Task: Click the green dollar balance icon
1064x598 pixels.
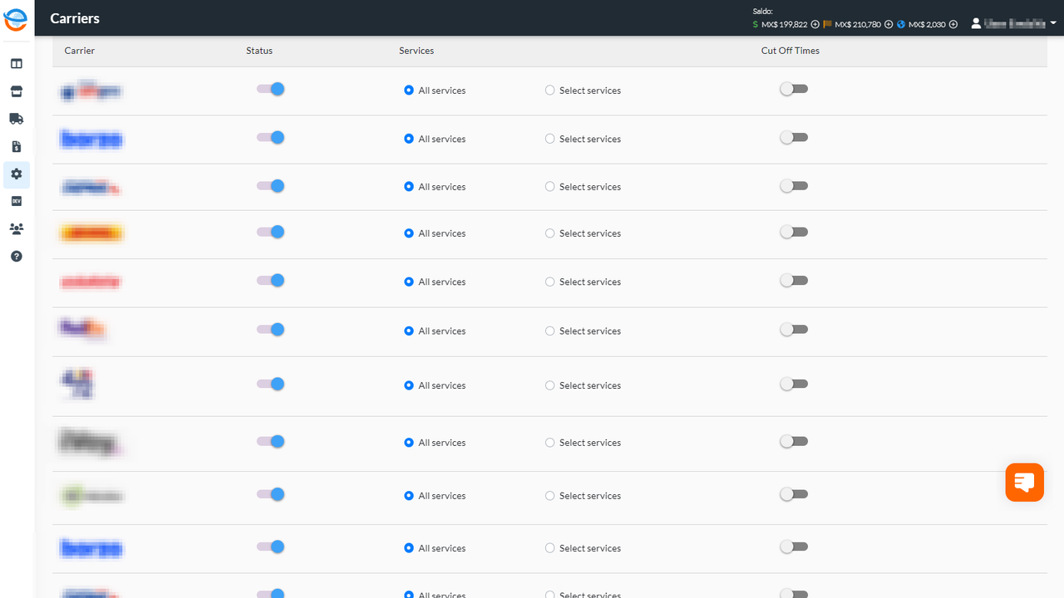Action: [x=755, y=24]
